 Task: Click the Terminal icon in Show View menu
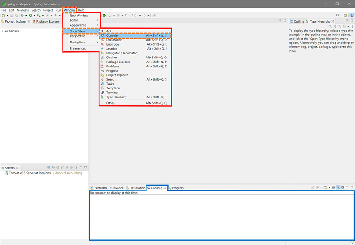click(103, 93)
